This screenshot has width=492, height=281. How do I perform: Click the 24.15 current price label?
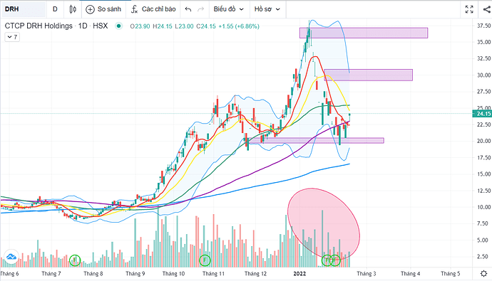click(482, 114)
